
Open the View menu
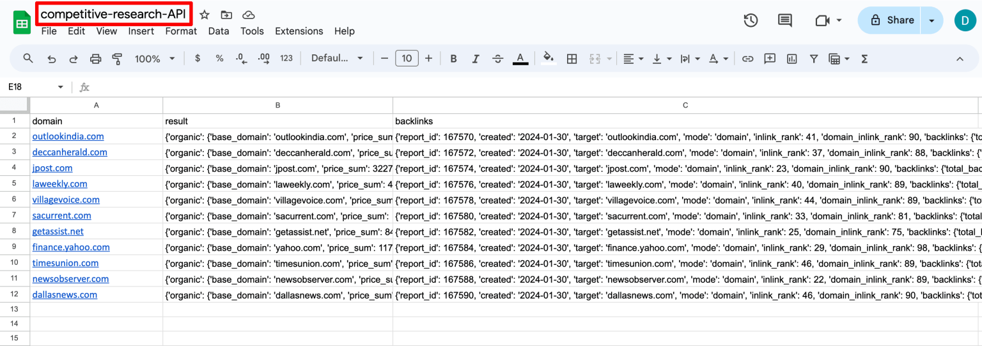[107, 31]
